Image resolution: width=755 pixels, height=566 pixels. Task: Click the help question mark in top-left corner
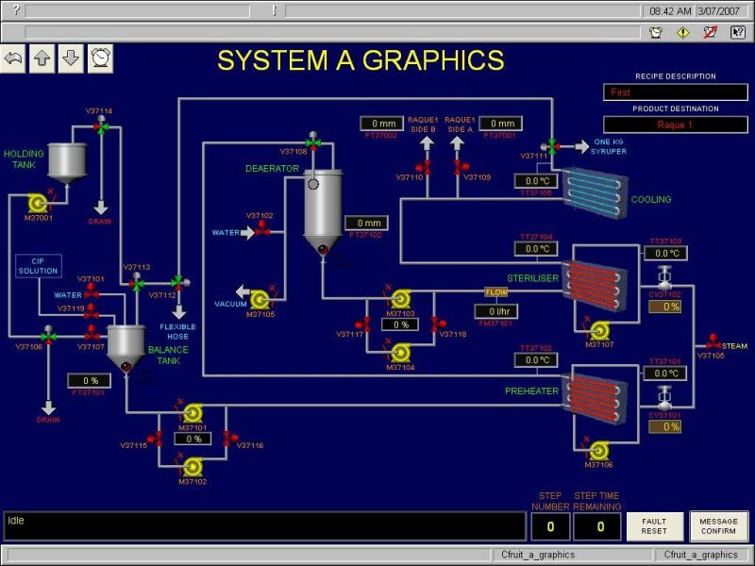(x=16, y=10)
